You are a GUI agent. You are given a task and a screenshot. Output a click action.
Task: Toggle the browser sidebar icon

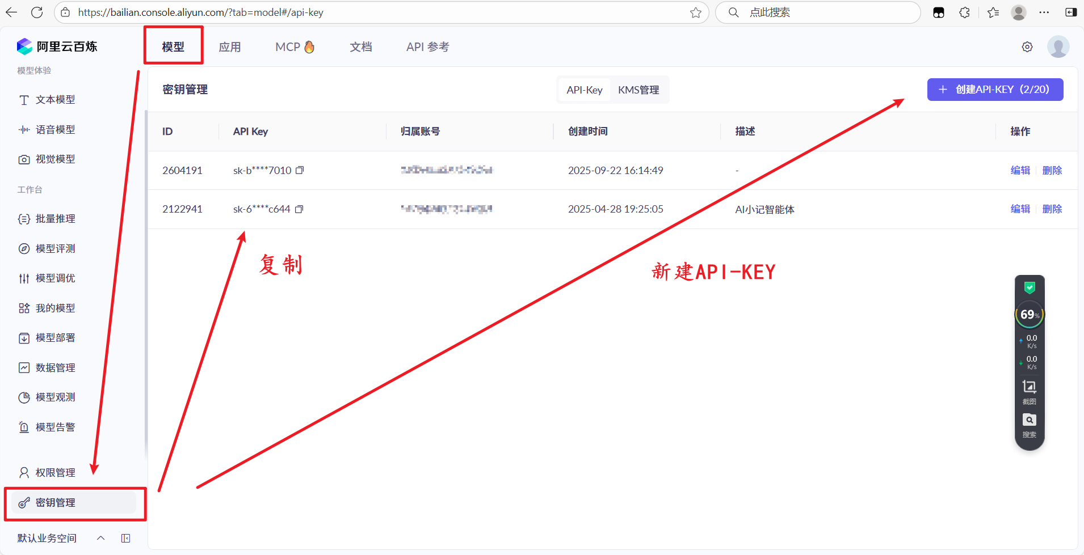[x=1071, y=12]
